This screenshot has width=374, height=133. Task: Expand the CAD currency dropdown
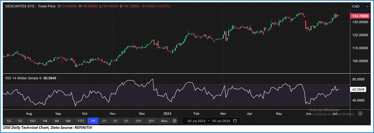[360, 6]
